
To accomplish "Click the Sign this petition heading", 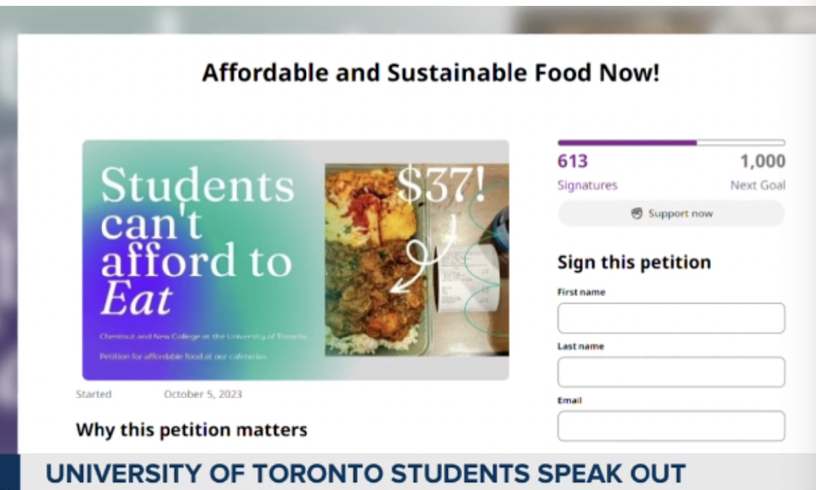I will tap(634, 263).
